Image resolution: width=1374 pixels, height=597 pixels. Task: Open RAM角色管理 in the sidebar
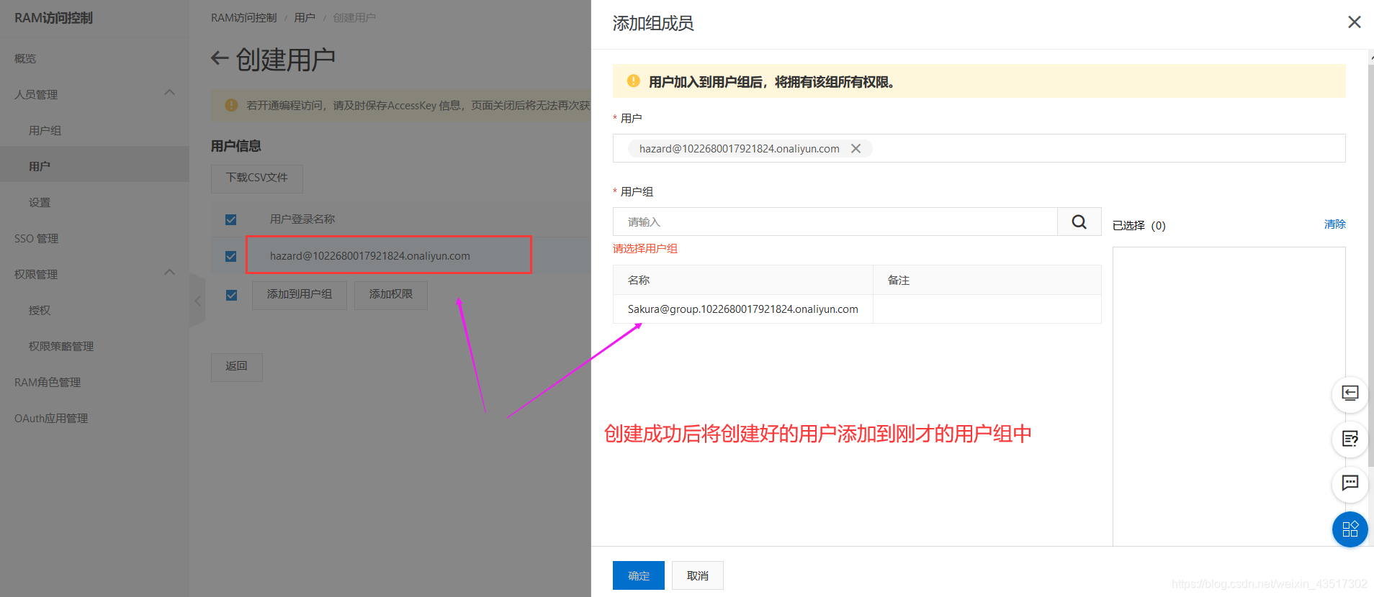(x=48, y=383)
